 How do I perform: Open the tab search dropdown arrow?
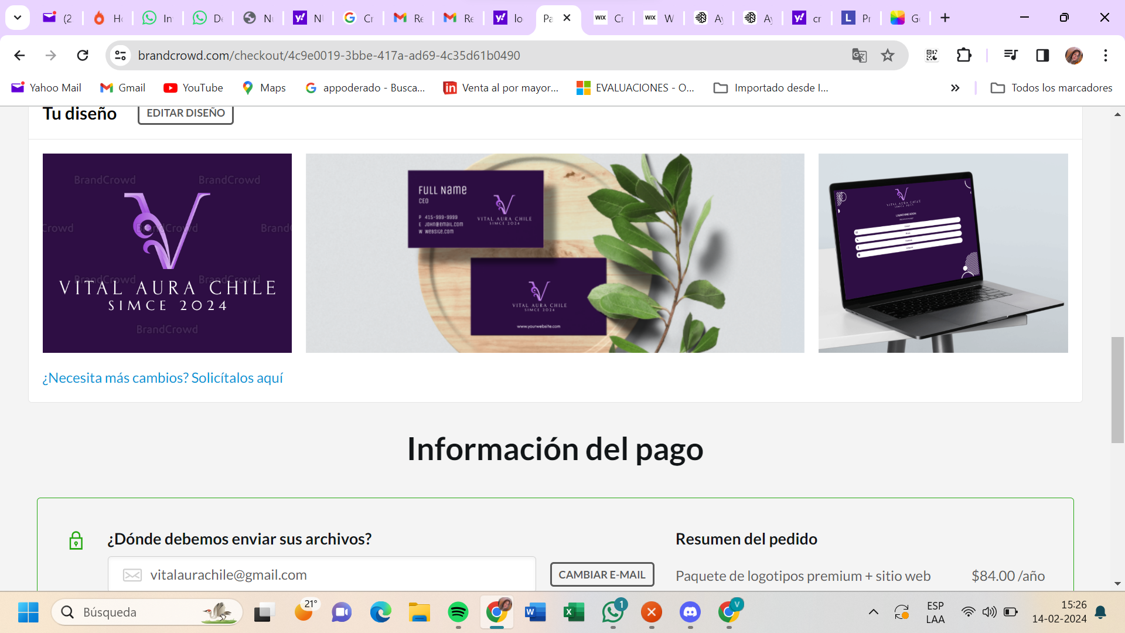tap(18, 18)
